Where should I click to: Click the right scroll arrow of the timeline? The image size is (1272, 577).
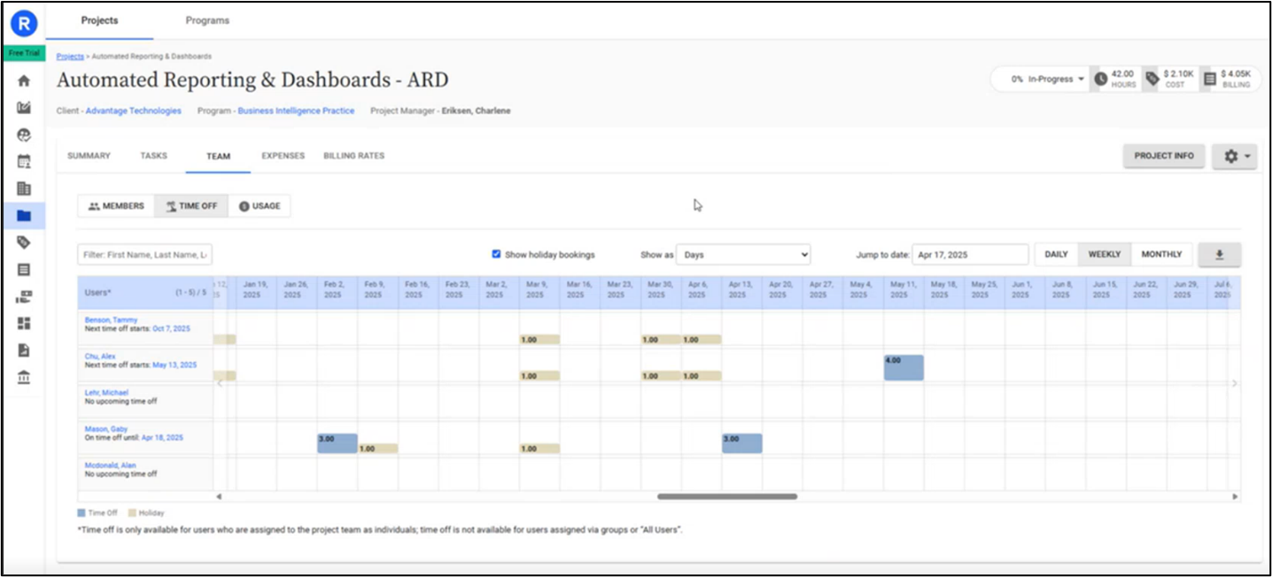tap(1235, 496)
